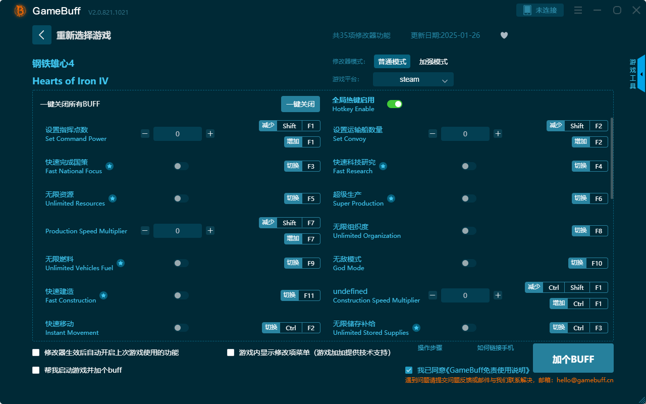The width and height of the screenshot is (646, 404).
Task: Disable the Hotkey Enable toggle
Action: pos(395,104)
